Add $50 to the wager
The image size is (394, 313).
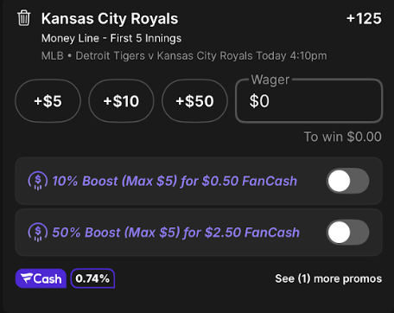coord(194,101)
